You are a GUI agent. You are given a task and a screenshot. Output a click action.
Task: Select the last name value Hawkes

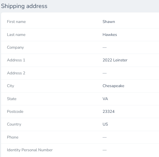coord(110,35)
